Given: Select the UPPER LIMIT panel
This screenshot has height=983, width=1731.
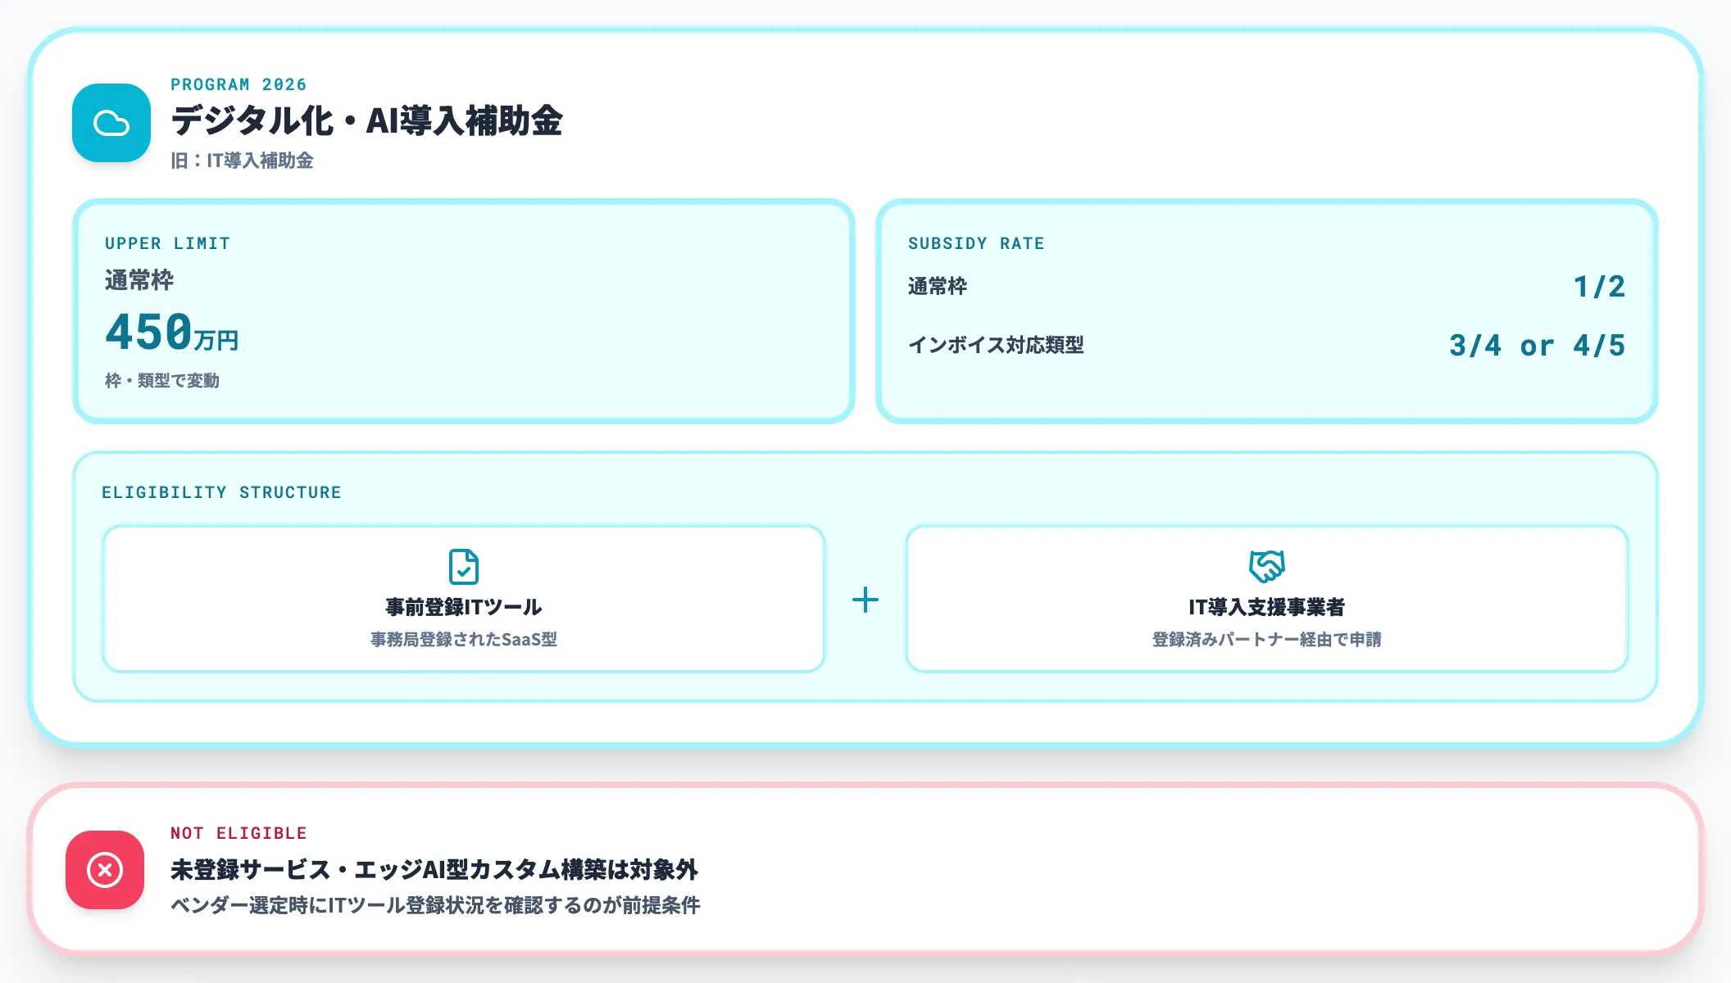Looking at the screenshot, I should (464, 311).
